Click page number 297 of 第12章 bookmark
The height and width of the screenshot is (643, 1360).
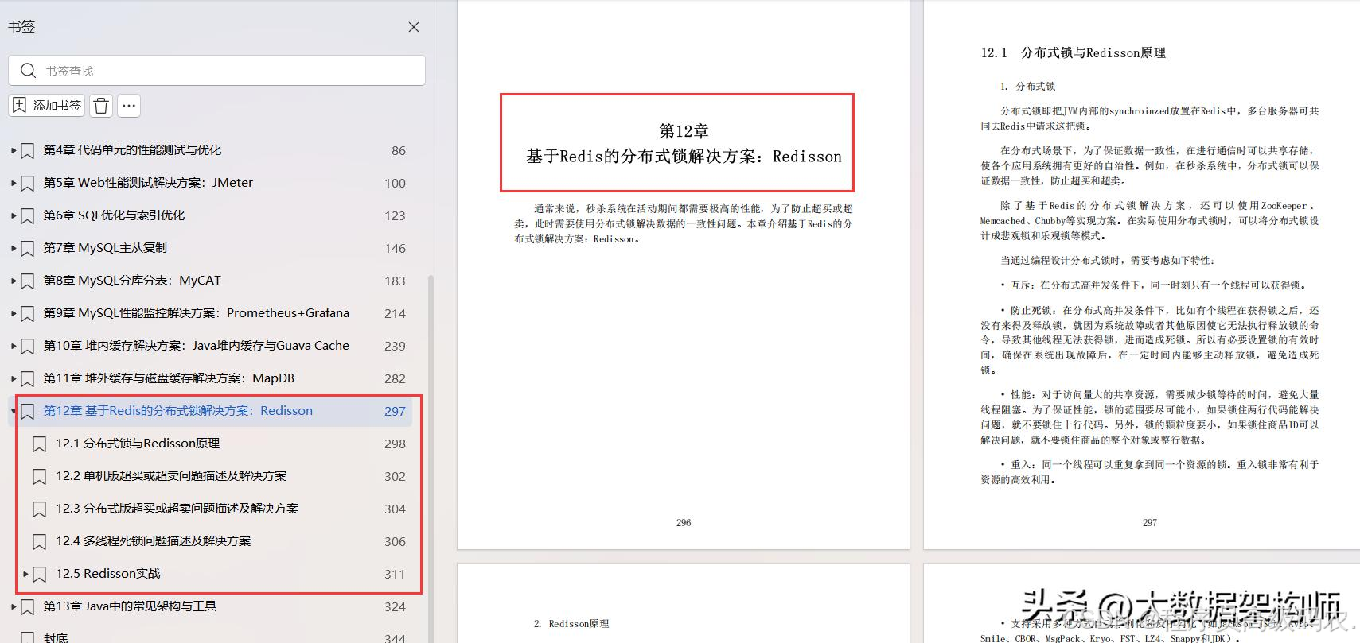click(x=395, y=411)
